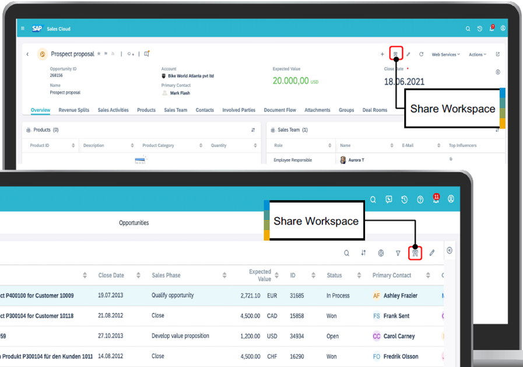Sort by Description column in Products
The width and height of the screenshot is (523, 367).
coord(132,145)
